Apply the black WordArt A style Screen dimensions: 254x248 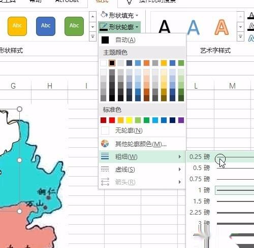pyautogui.click(x=165, y=27)
